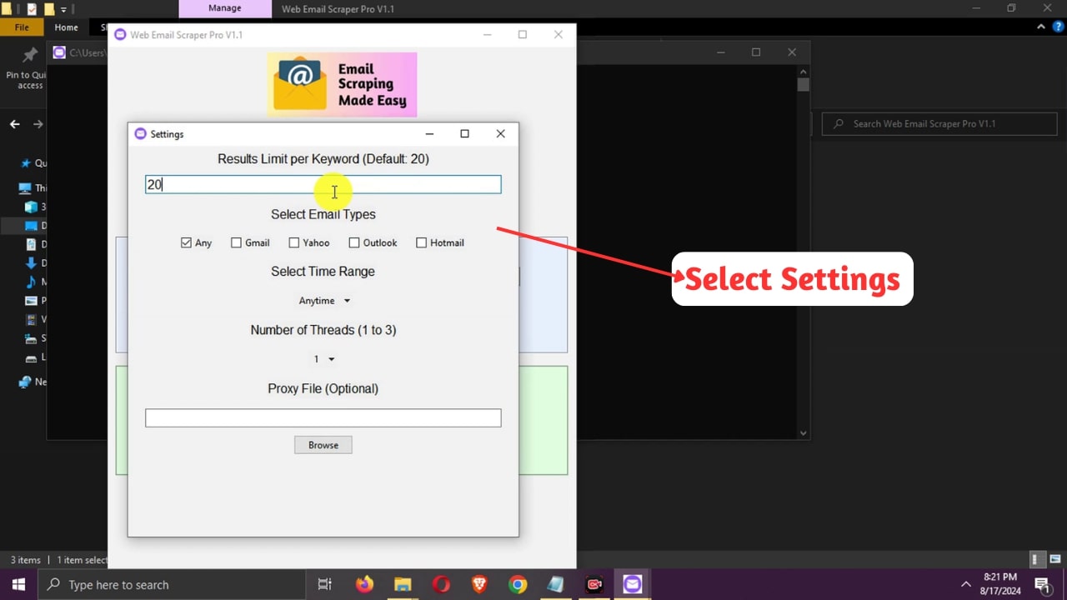Viewport: 1067px width, 600px height.
Task: Tick the Hotmail checkbox
Action: [x=421, y=242]
